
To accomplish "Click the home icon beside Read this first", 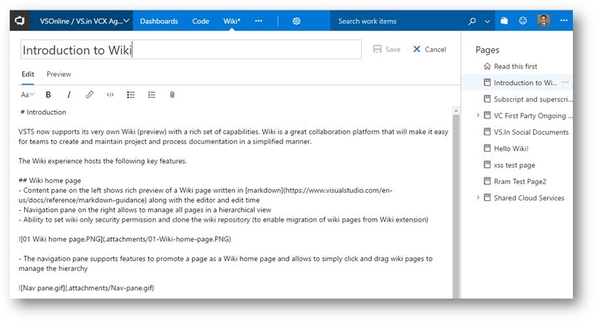I will 487,66.
